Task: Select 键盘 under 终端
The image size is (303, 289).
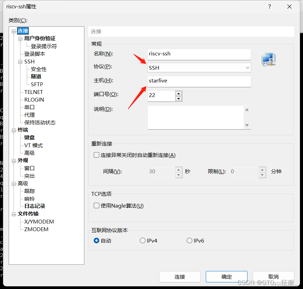Action: coord(29,137)
